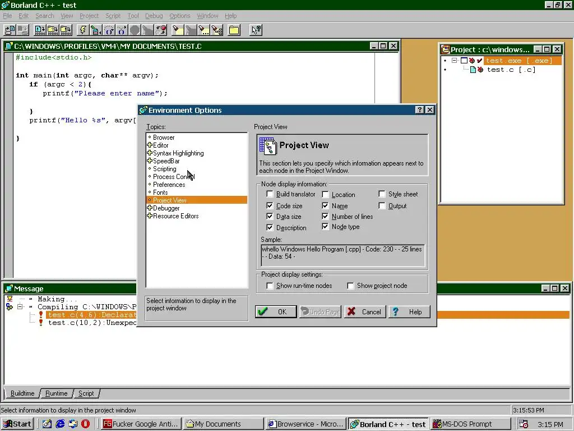Click the toggle breakpoint toolbar icon
The height and width of the screenshot is (431, 574).
[x=161, y=30]
